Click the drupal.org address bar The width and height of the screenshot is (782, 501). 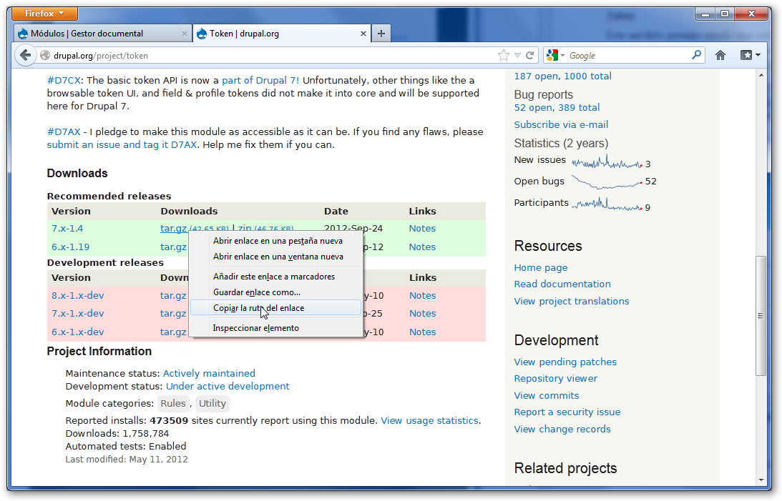(272, 55)
